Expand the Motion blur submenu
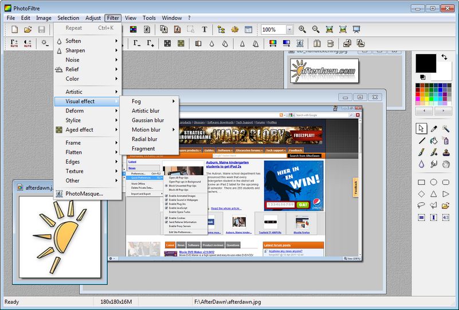The image size is (459, 310). (x=150, y=130)
